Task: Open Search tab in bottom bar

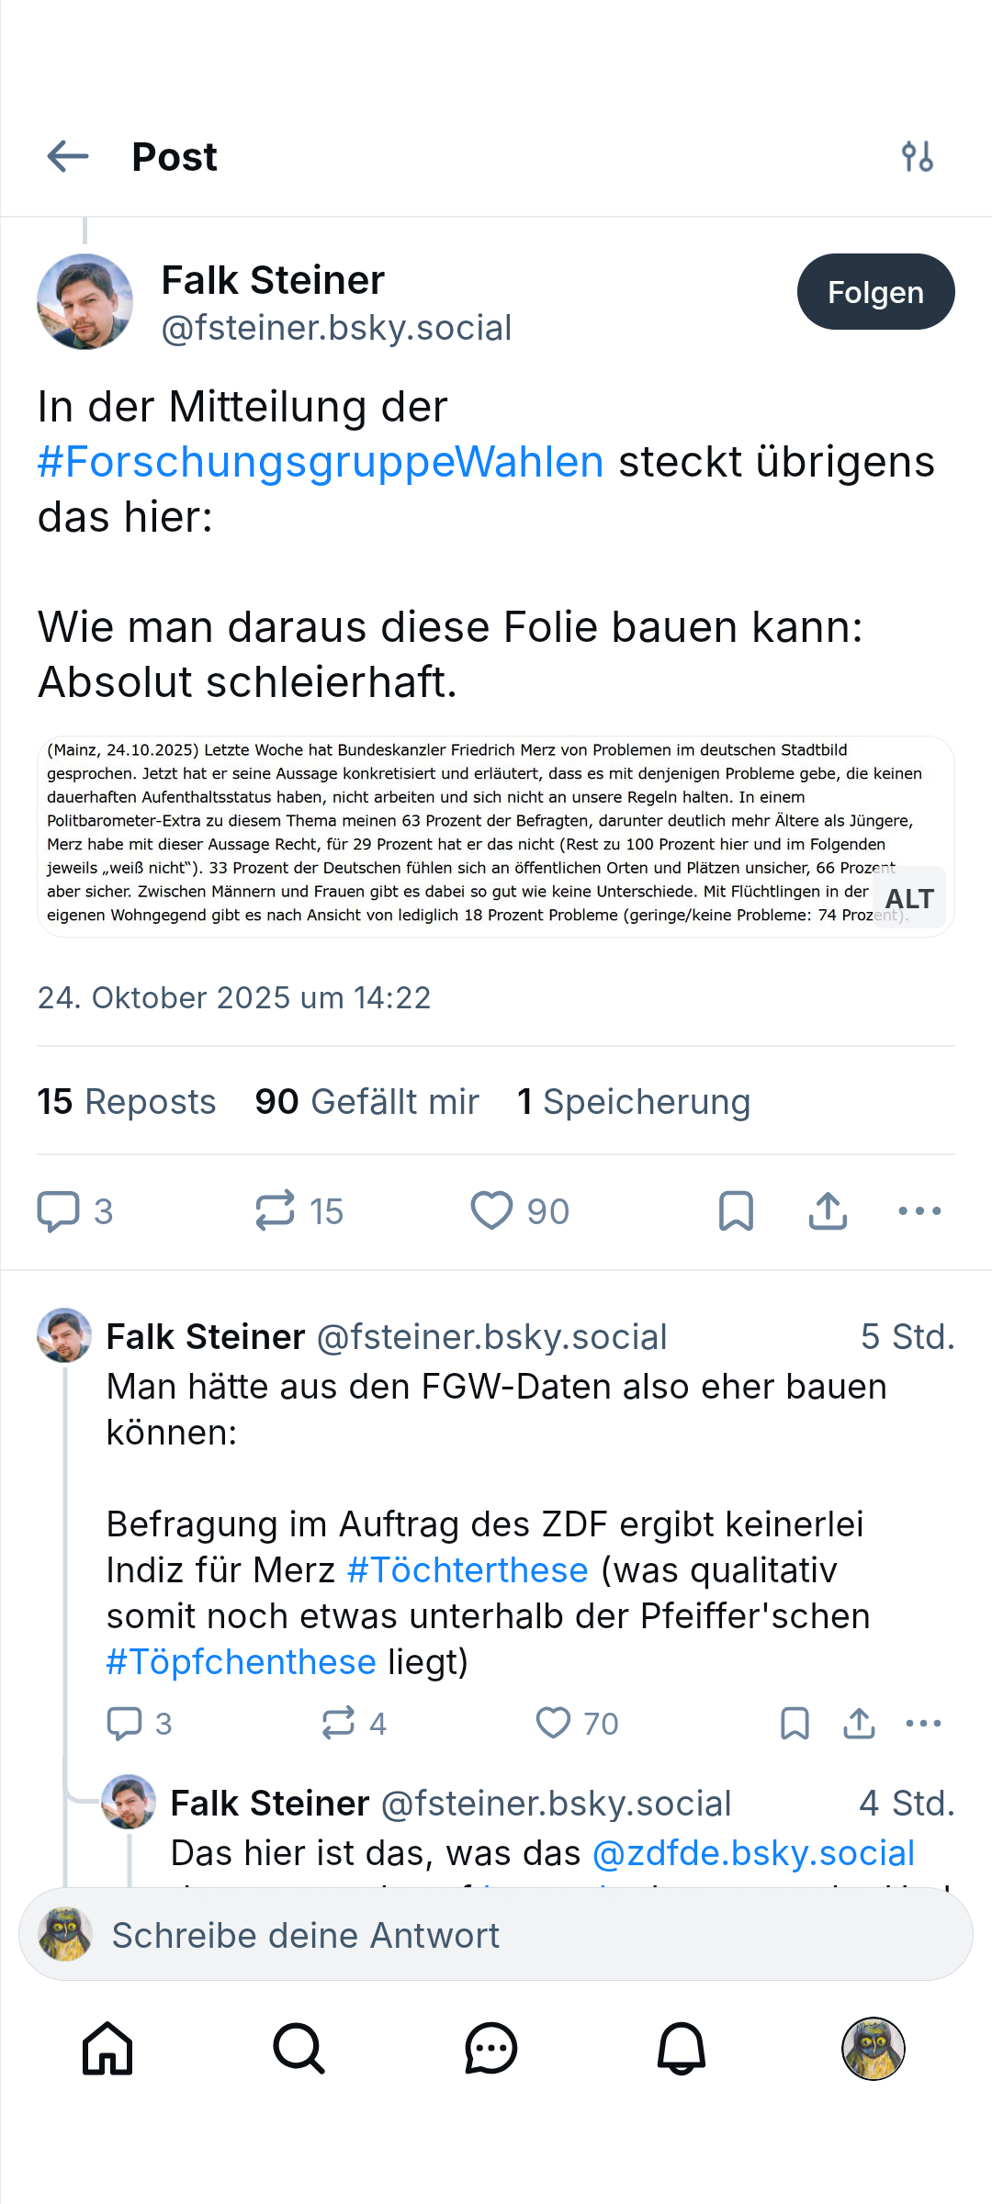Action: pyautogui.click(x=299, y=2049)
